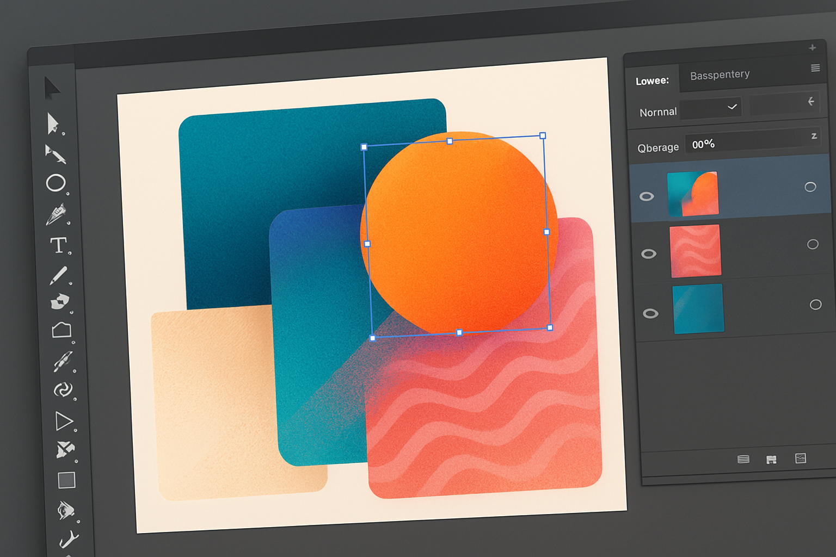
Task: Click the middle icon at panel bottom
Action: [771, 460]
